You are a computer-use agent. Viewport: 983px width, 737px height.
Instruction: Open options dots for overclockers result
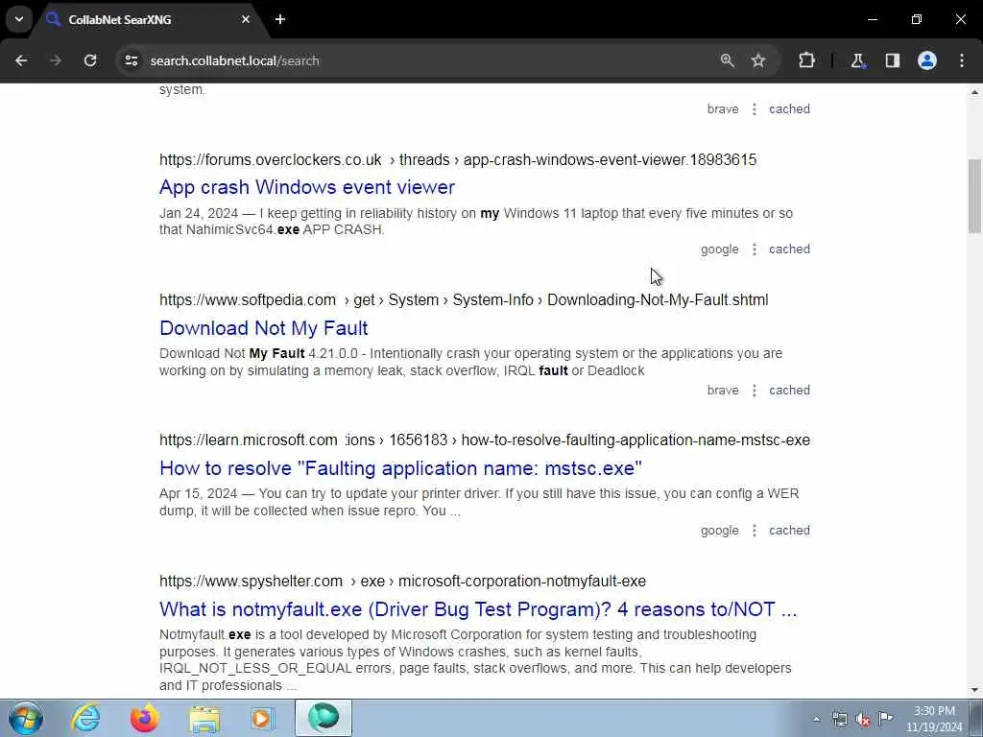tap(755, 249)
